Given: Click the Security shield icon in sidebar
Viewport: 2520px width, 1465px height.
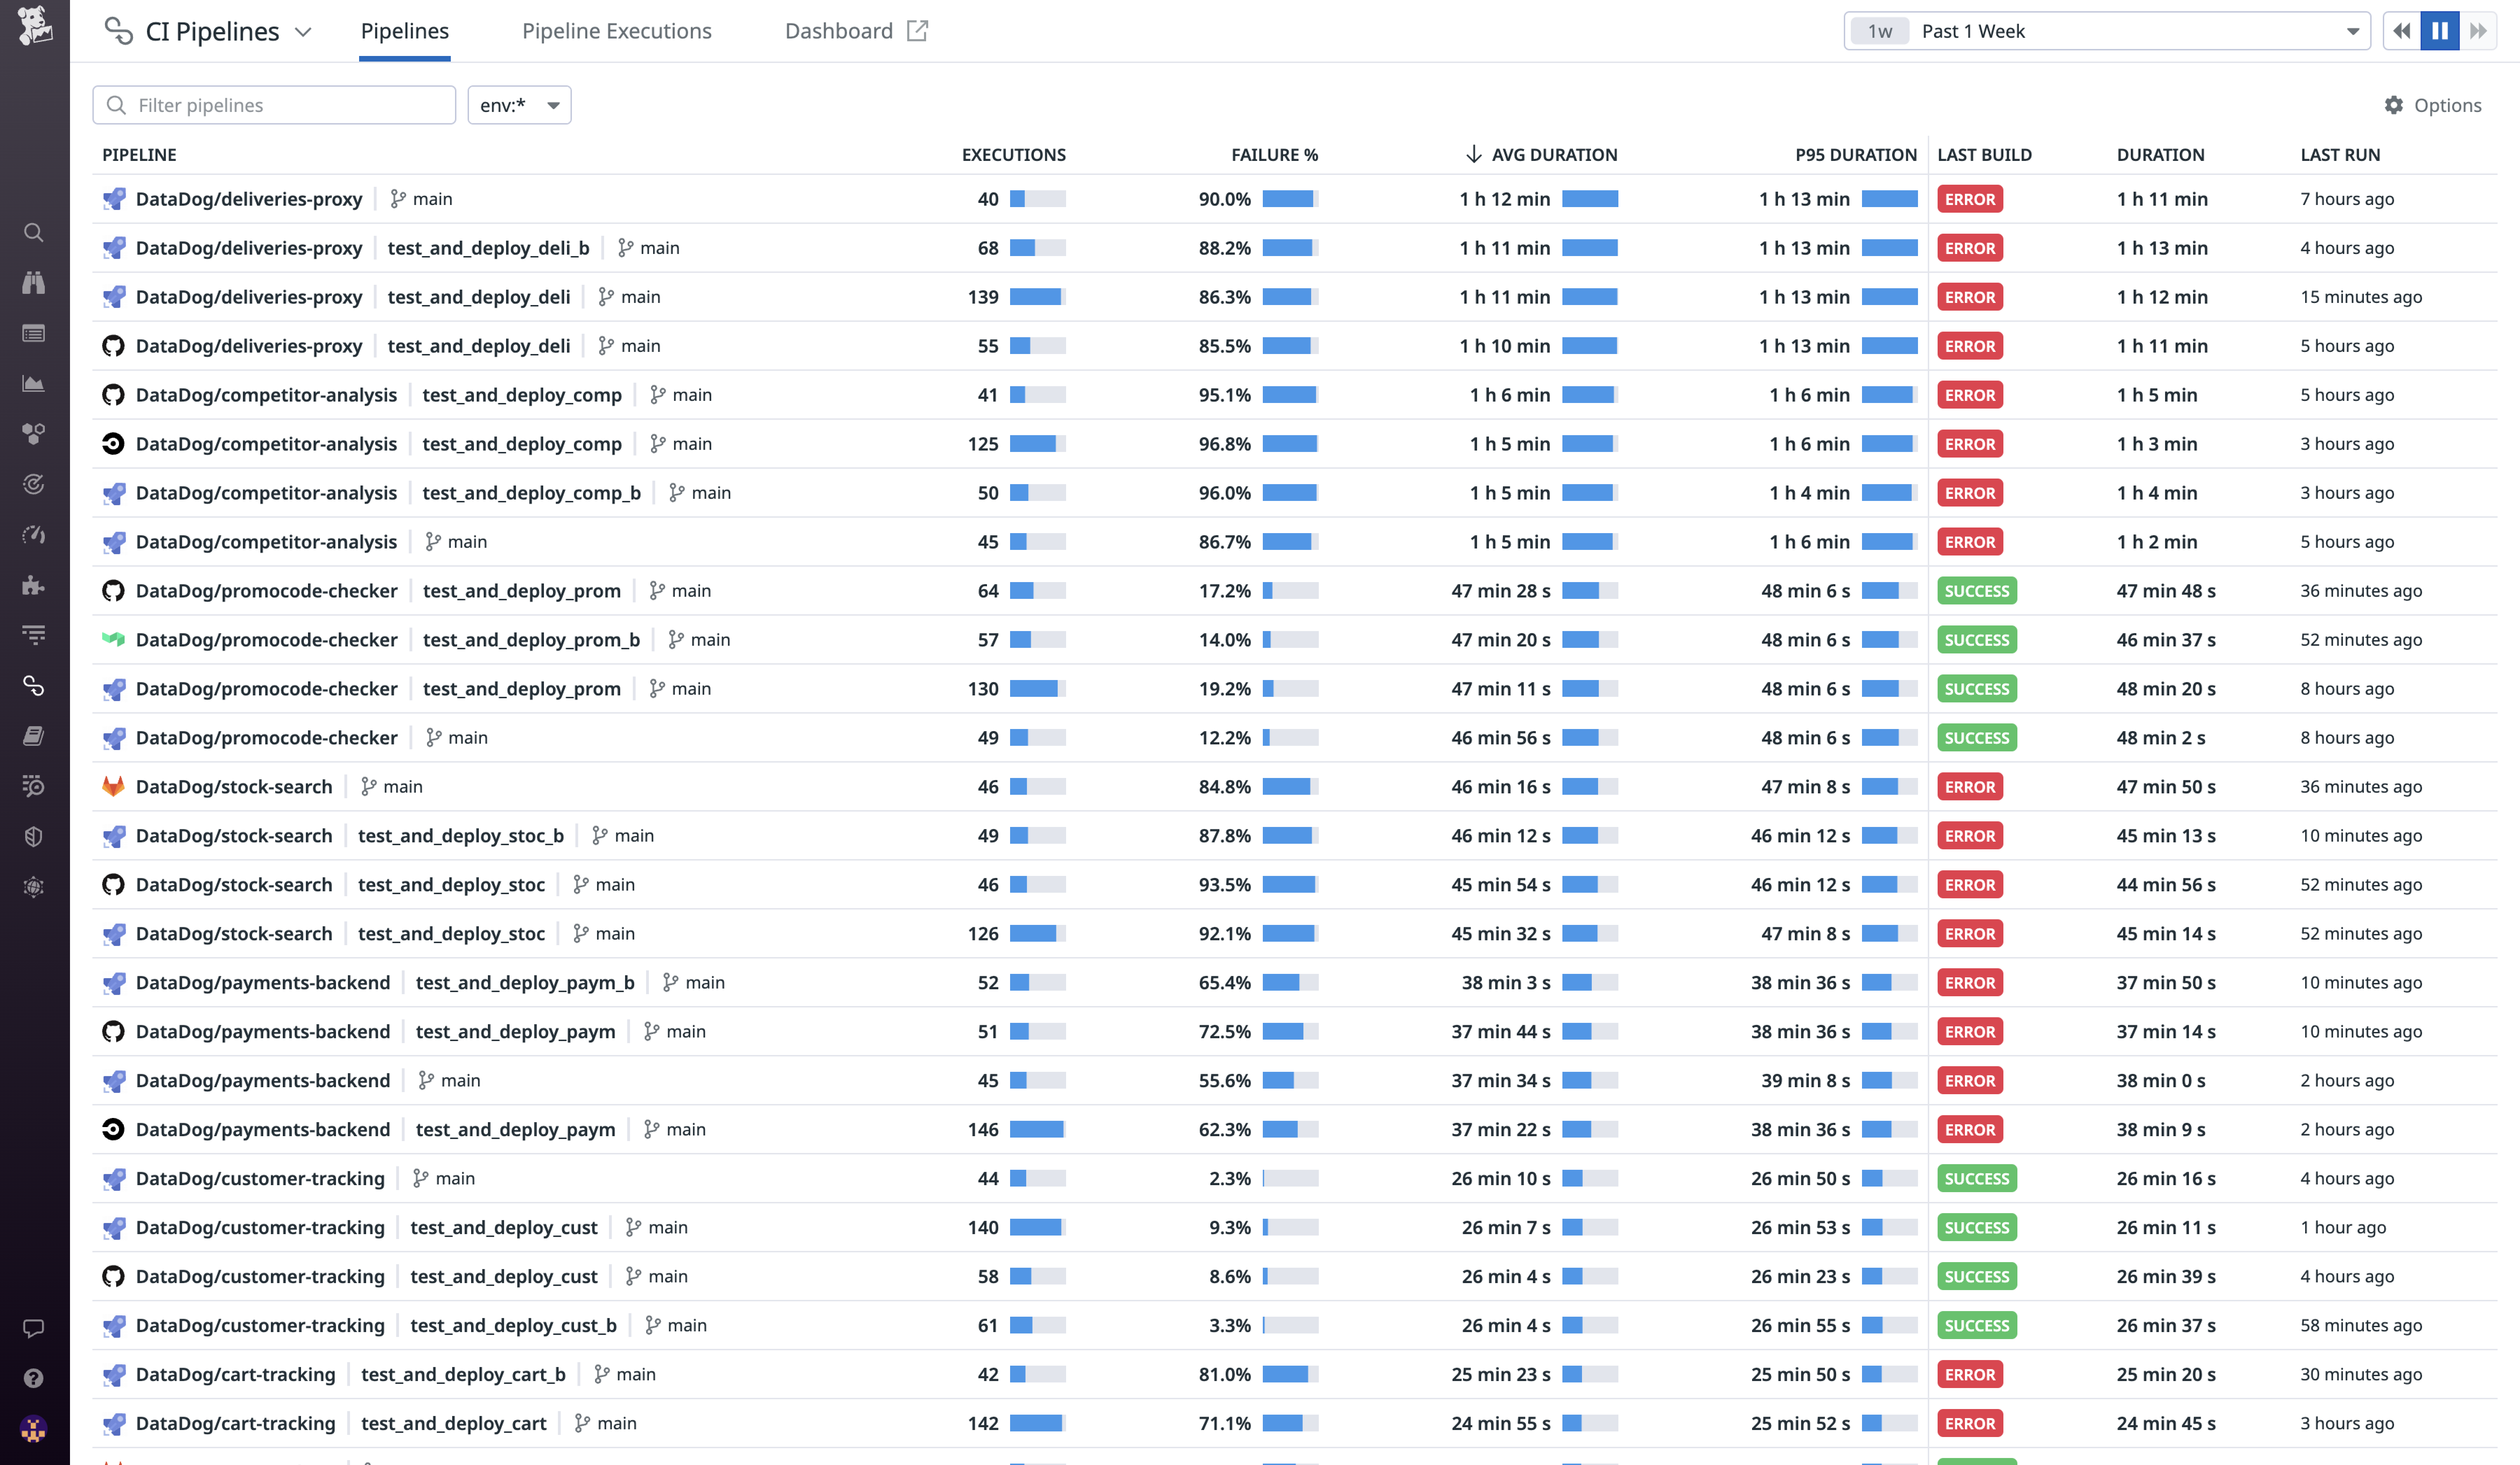Looking at the screenshot, I should tap(34, 836).
